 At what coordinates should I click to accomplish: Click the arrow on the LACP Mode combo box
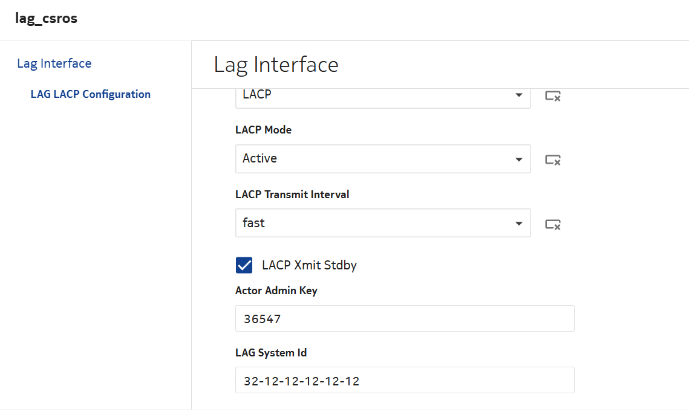click(518, 159)
